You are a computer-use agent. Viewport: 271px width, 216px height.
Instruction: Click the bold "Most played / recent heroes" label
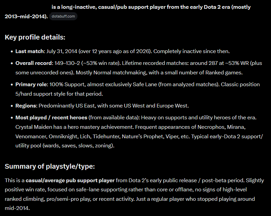point(51,118)
